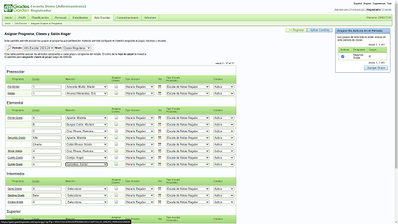Open the Facturación module link
Image resolution: width=398 pixels, height=224 pixels.
click(358, 10)
